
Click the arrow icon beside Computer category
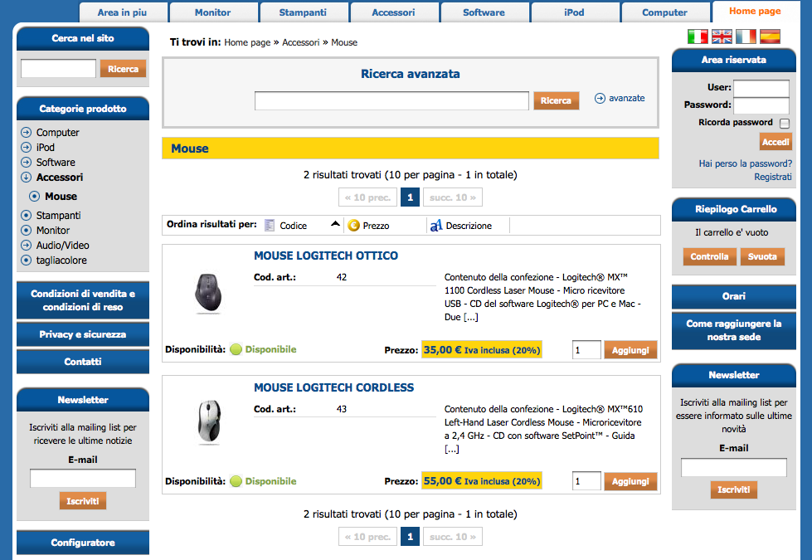[x=26, y=132]
